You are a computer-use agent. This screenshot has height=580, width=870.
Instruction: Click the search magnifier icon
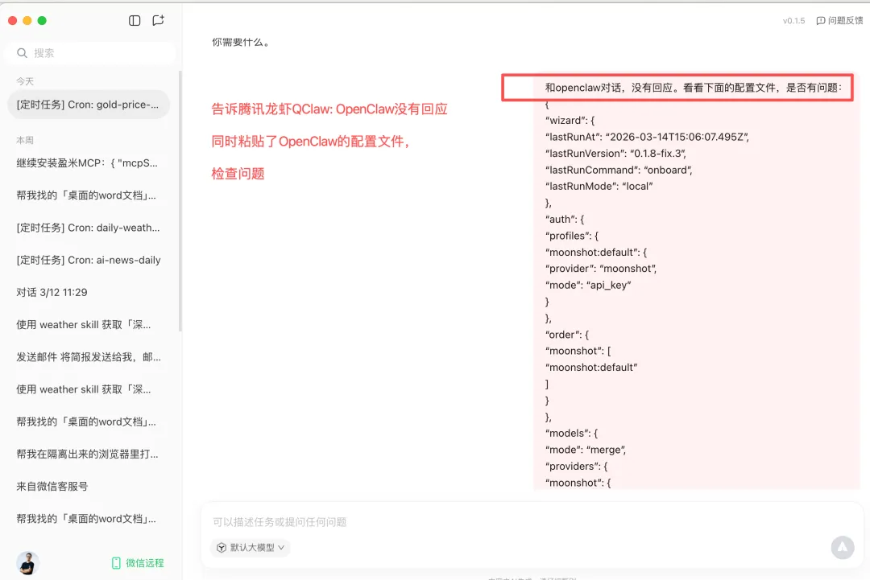tap(23, 52)
